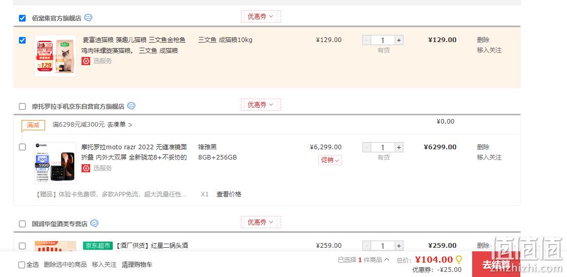567x277 pixels.
Task: Move moto razr 2022 to 关注 list
Action: pos(489,157)
